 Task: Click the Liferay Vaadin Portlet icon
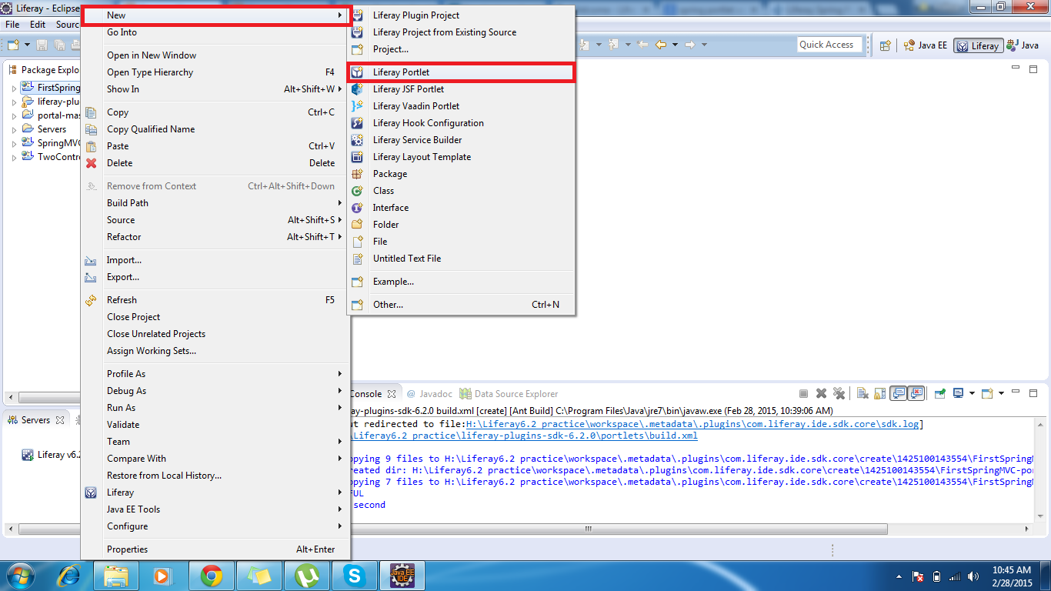coord(357,106)
